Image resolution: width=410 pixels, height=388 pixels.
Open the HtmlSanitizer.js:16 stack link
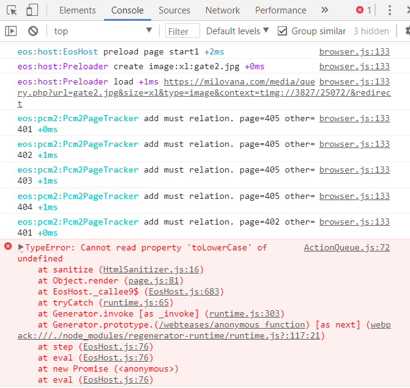coord(151,269)
